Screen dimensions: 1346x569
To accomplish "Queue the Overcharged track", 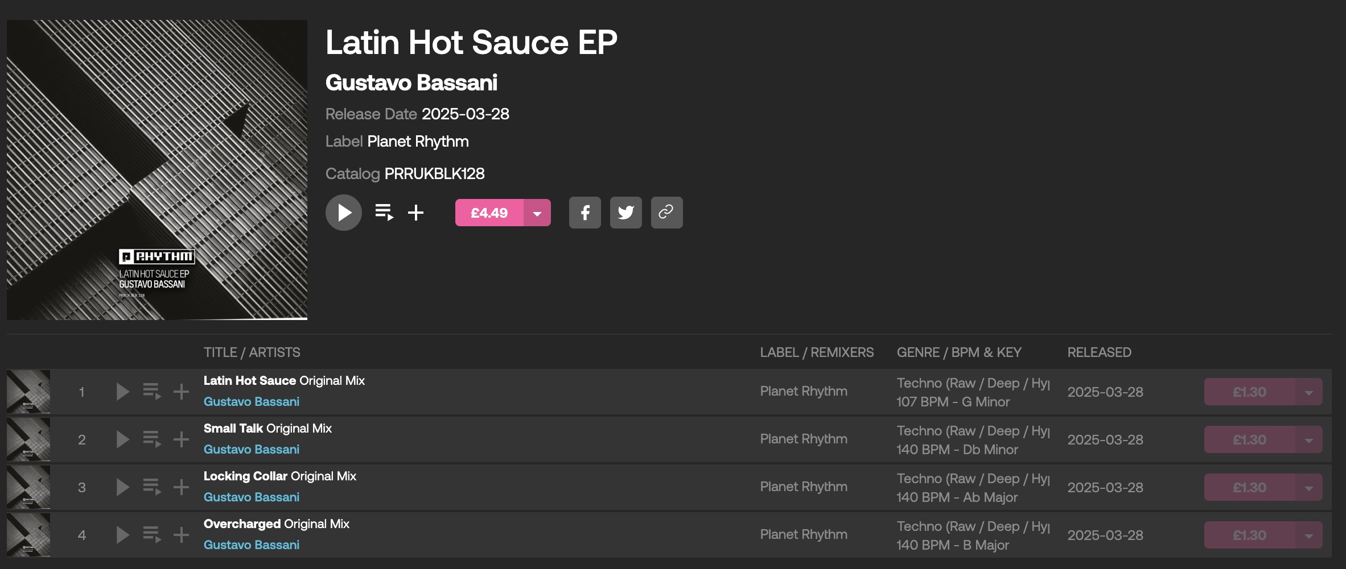I will coord(152,535).
